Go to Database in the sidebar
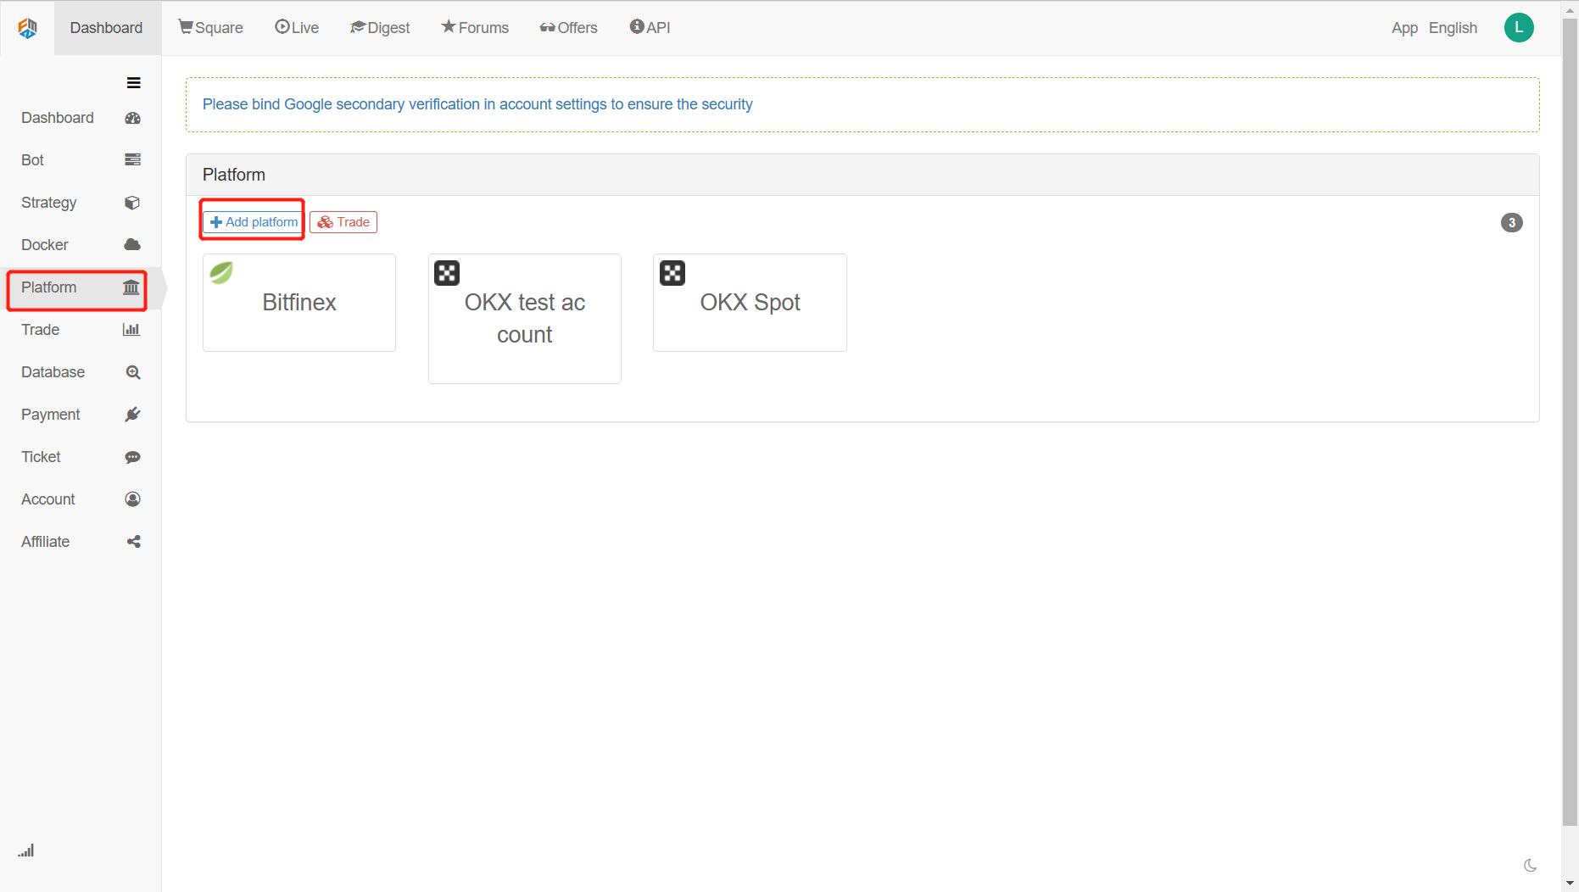1579x892 pixels. pos(81,372)
